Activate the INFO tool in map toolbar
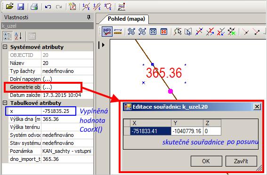Viewport: 267px width, 175px height. (x=107, y=32)
